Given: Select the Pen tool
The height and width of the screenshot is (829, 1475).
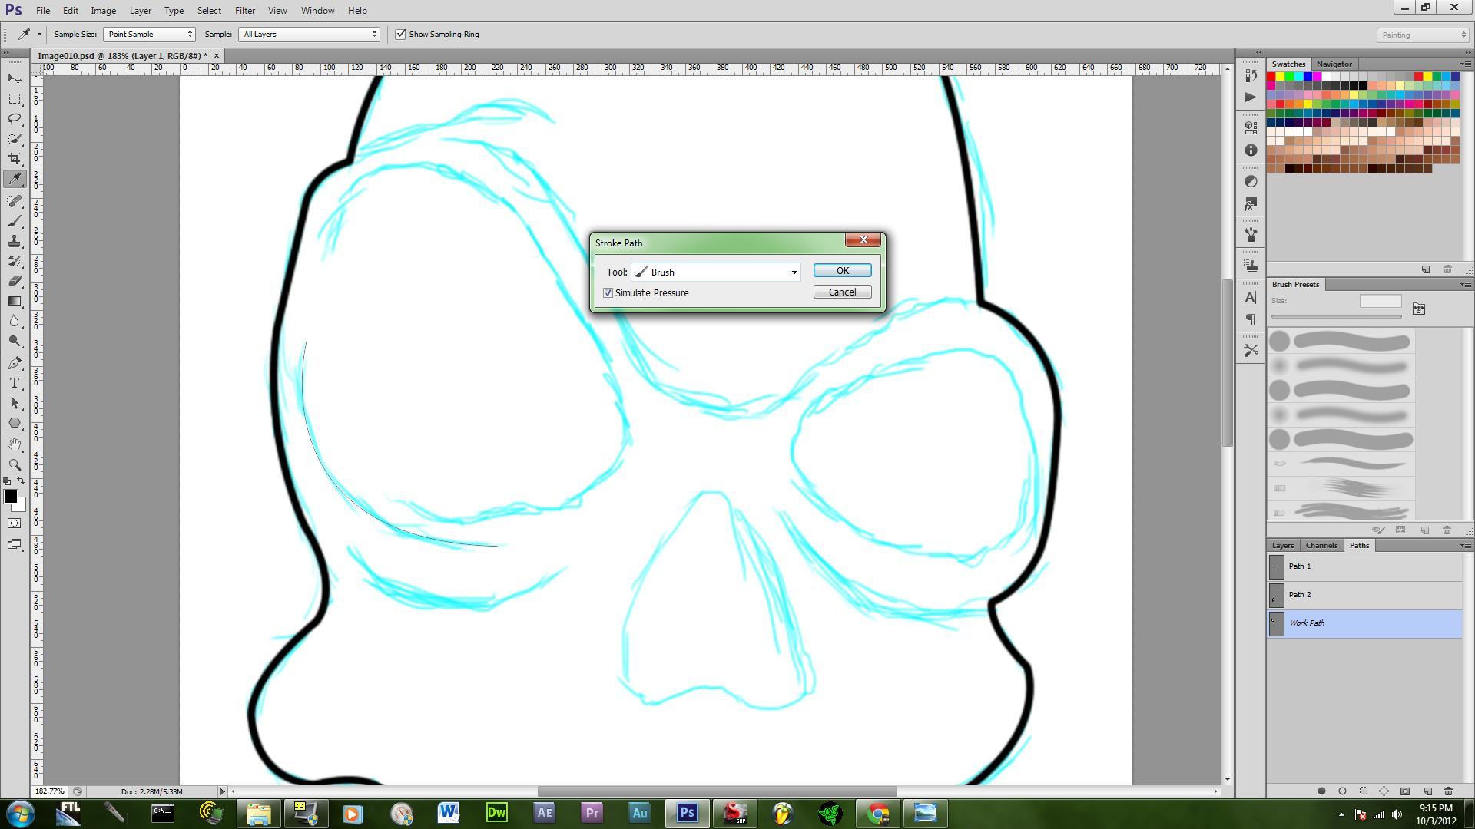Looking at the screenshot, I should pyautogui.click(x=15, y=363).
